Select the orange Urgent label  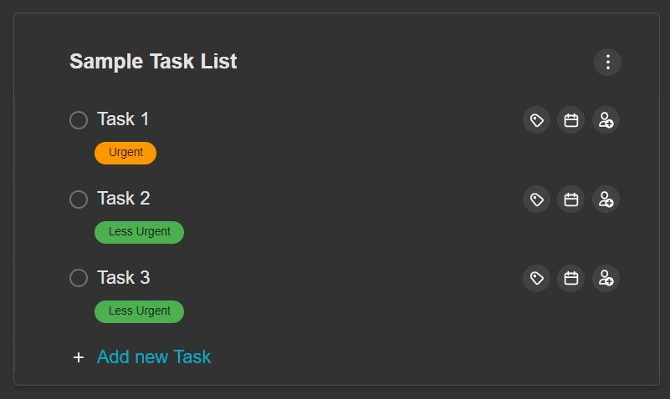pos(125,153)
